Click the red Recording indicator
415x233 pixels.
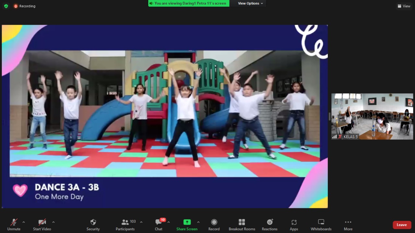pyautogui.click(x=24, y=6)
